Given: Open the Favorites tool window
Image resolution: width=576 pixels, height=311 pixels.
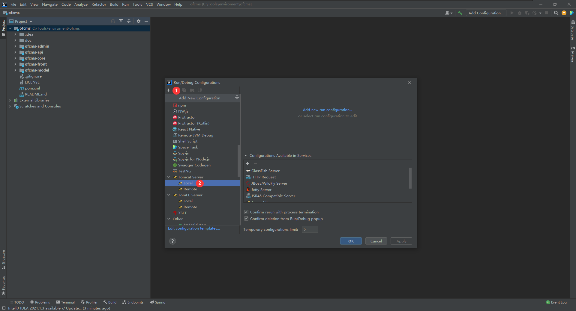Looking at the screenshot, I should coord(4,285).
